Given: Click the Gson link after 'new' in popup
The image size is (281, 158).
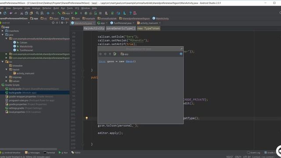Looking at the screenshot, I should (x=129, y=61).
